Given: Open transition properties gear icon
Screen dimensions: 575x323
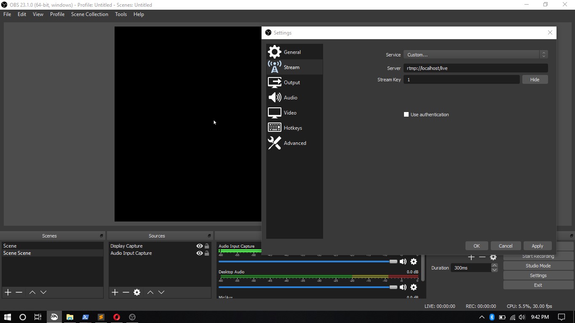Looking at the screenshot, I should point(493,257).
